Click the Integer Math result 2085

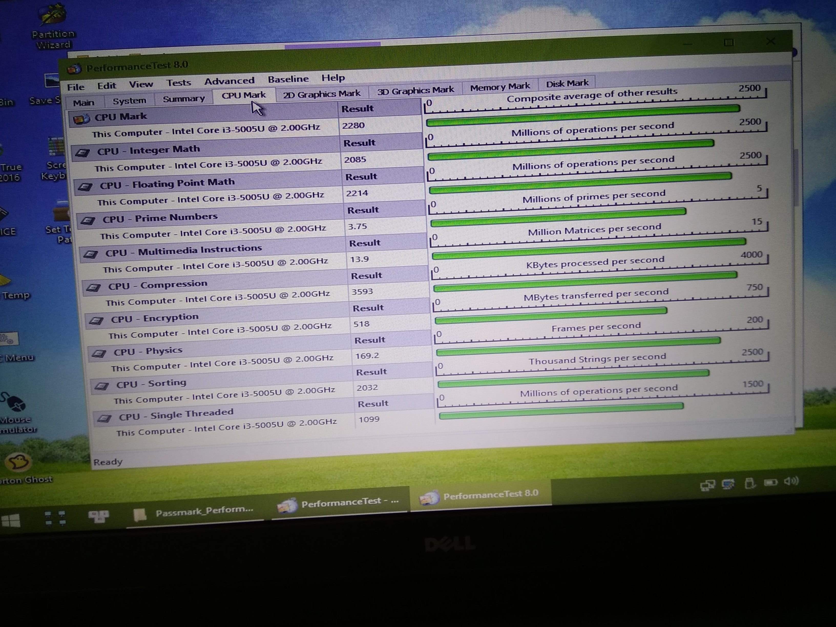355,160
